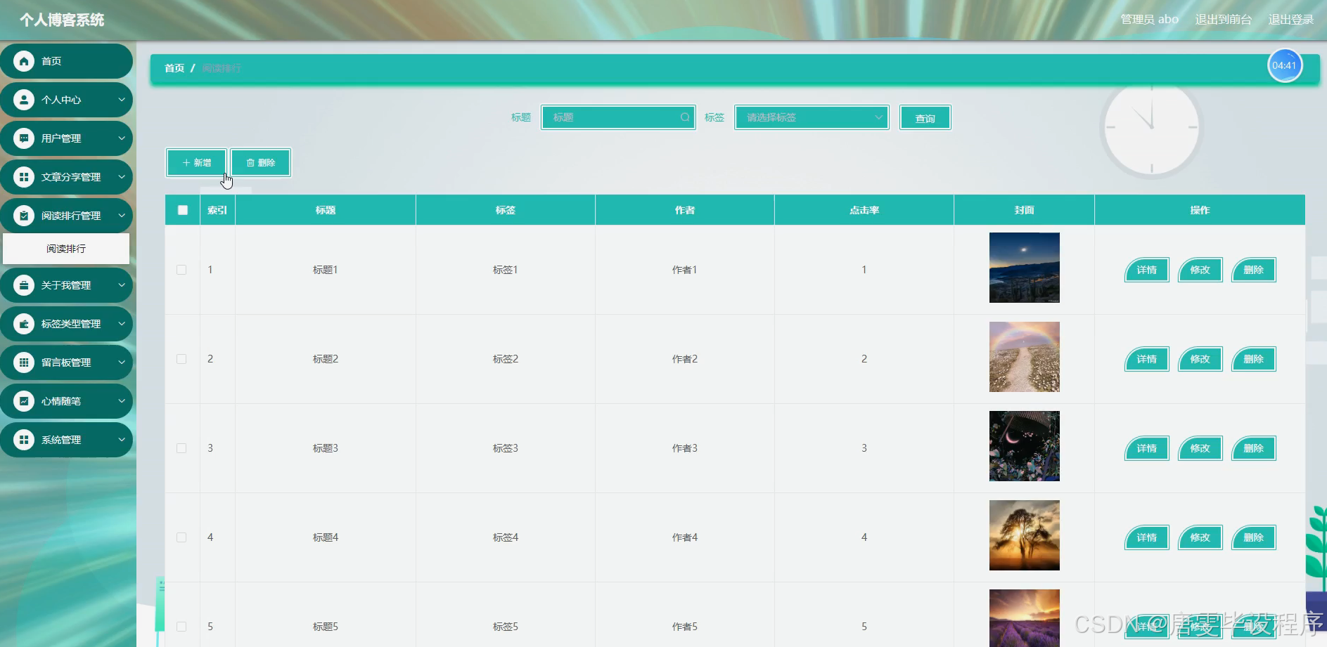Open the sunset tree cover of 标题4
The image size is (1327, 647).
pyautogui.click(x=1024, y=535)
